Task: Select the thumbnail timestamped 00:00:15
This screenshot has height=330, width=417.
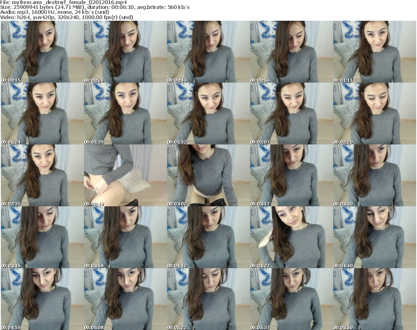Action: (x=42, y=52)
